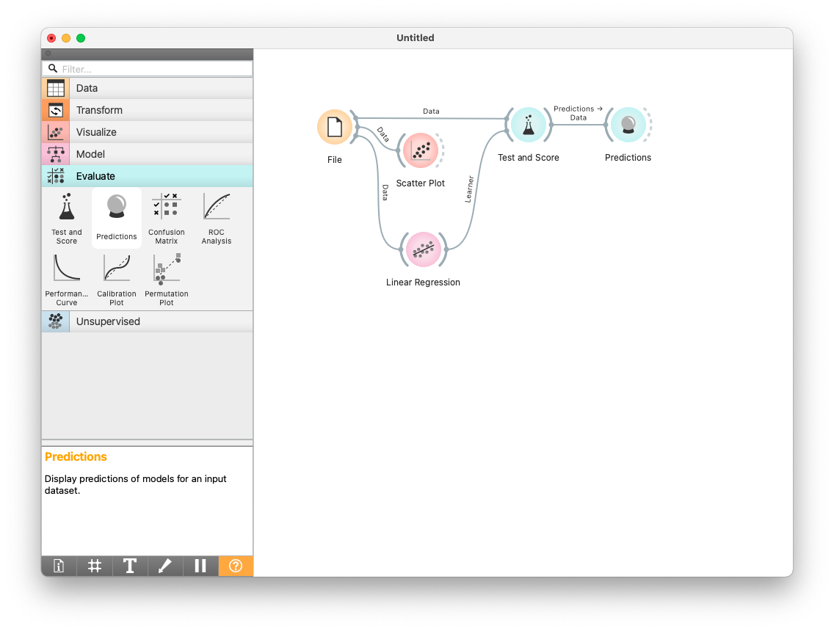Image resolution: width=834 pixels, height=631 pixels.
Task: Toggle canvas grid alignment hash icon
Action: tap(94, 566)
